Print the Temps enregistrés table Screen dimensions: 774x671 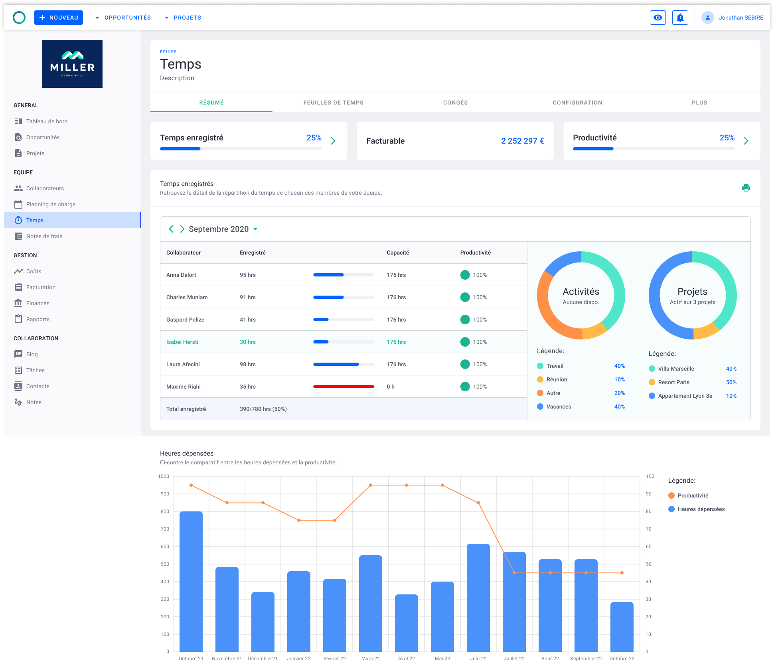(x=746, y=188)
